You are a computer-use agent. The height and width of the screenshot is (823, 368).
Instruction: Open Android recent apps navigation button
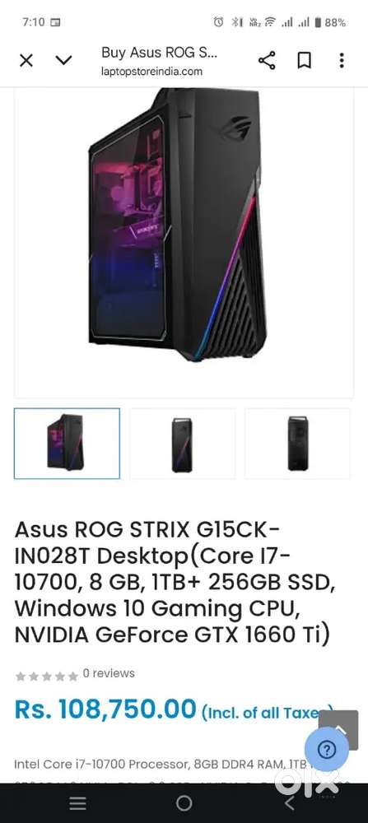click(77, 803)
